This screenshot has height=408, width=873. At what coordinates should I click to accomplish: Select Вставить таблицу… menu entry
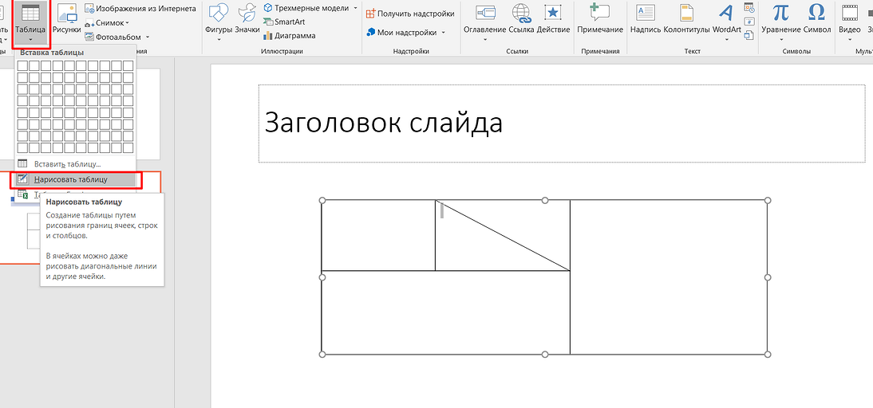tap(72, 163)
